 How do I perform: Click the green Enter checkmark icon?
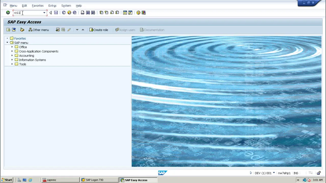(8, 12)
